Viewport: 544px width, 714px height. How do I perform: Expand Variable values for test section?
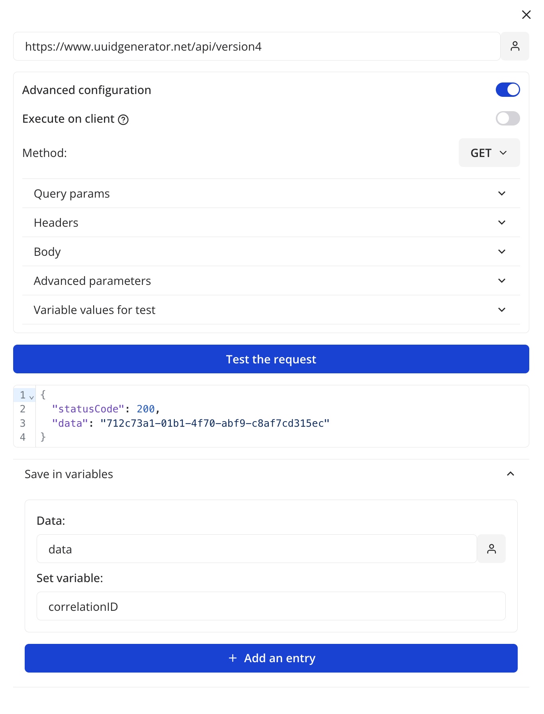pyautogui.click(x=271, y=310)
